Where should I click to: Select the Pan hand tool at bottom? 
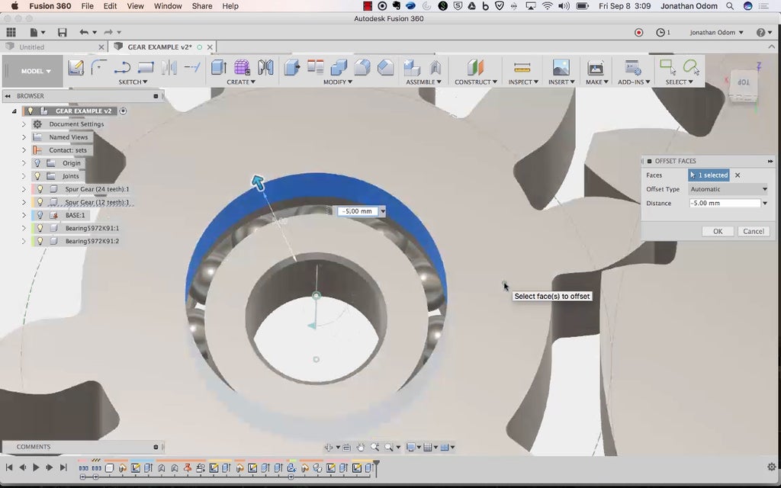pos(361,448)
